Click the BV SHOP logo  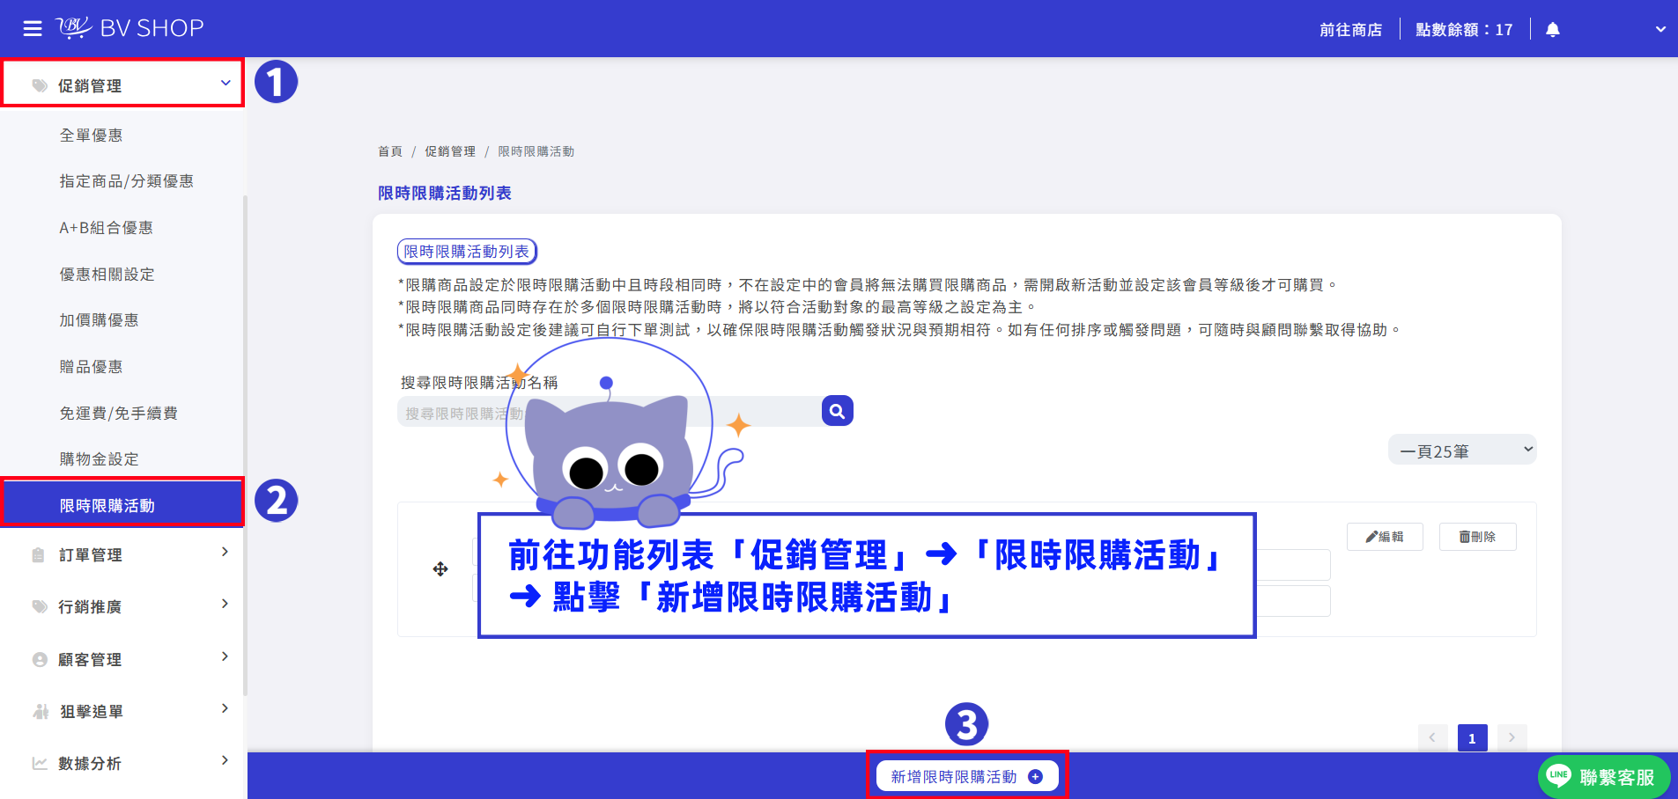tap(129, 28)
